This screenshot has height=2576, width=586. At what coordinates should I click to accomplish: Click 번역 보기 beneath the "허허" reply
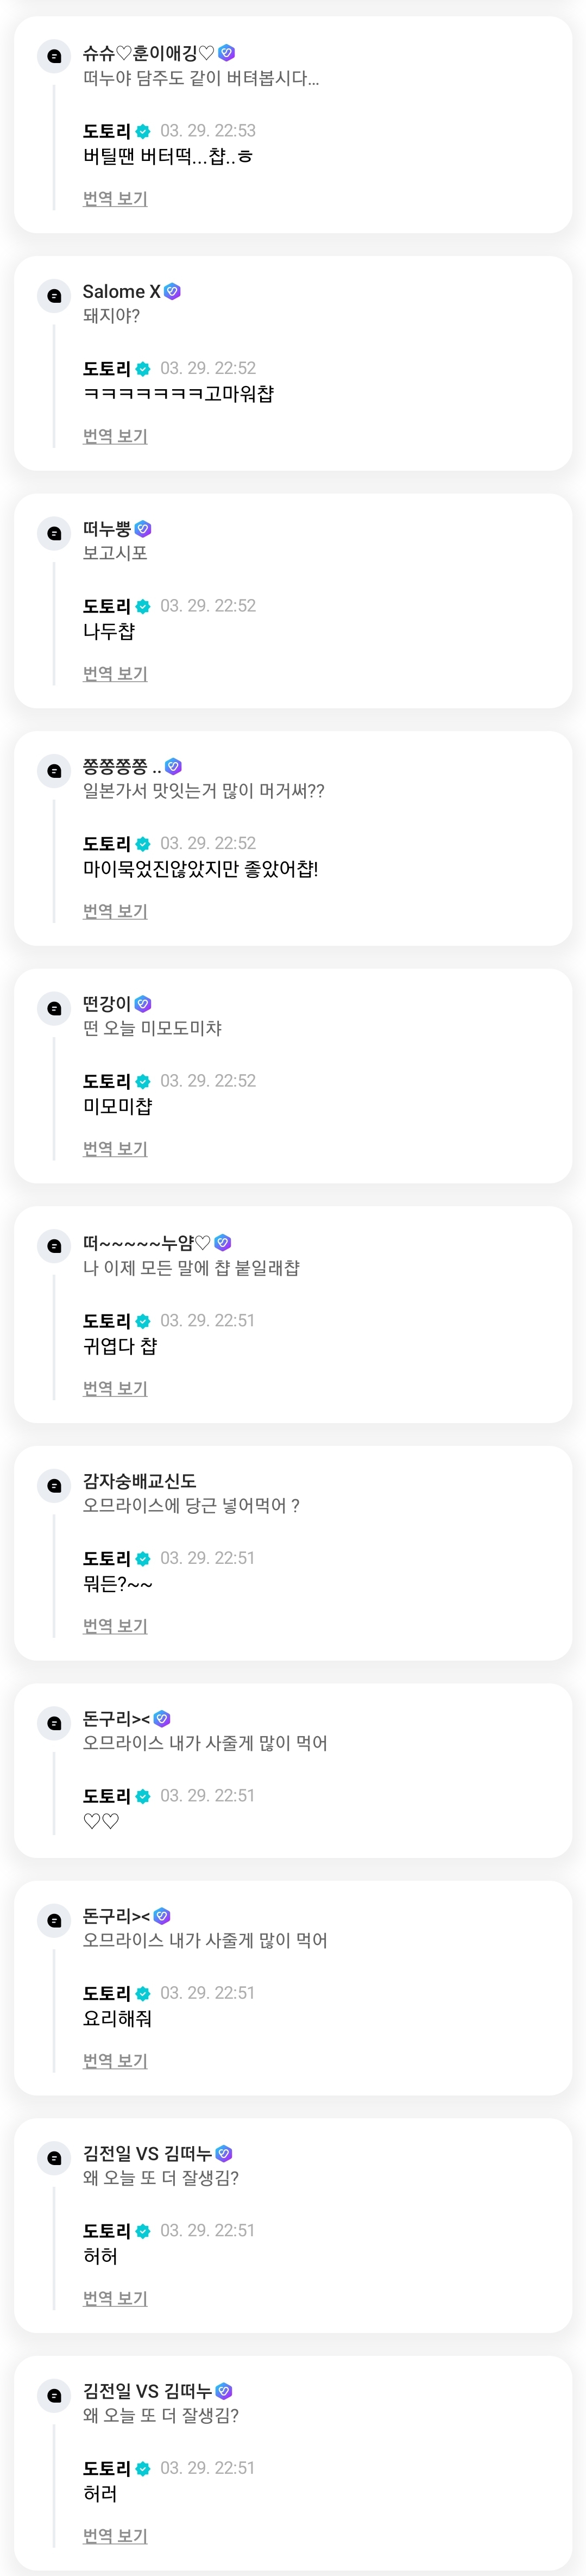(115, 2298)
